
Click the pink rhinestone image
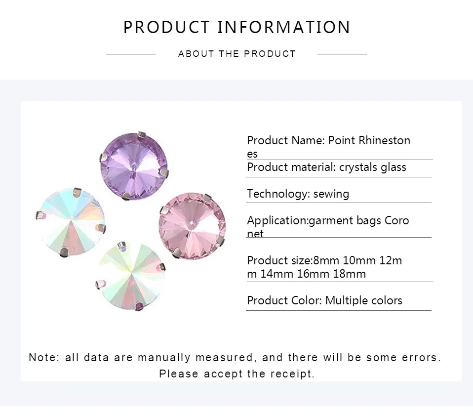point(192,226)
